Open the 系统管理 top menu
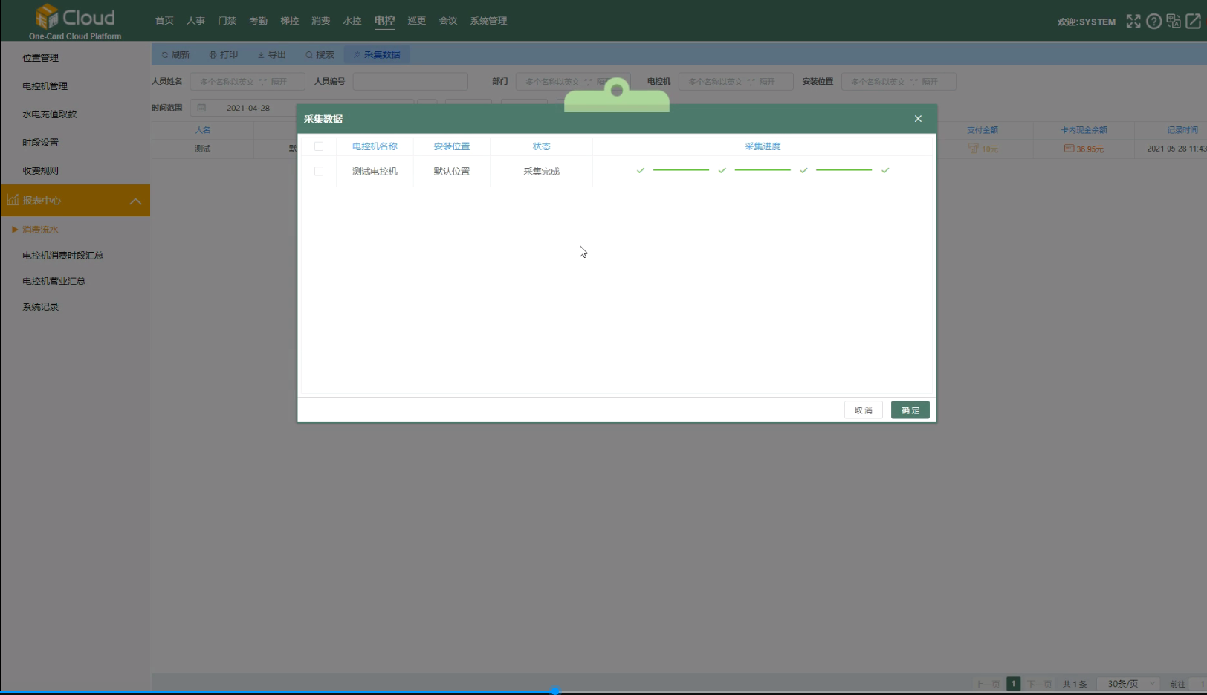This screenshot has width=1207, height=695. coord(488,21)
